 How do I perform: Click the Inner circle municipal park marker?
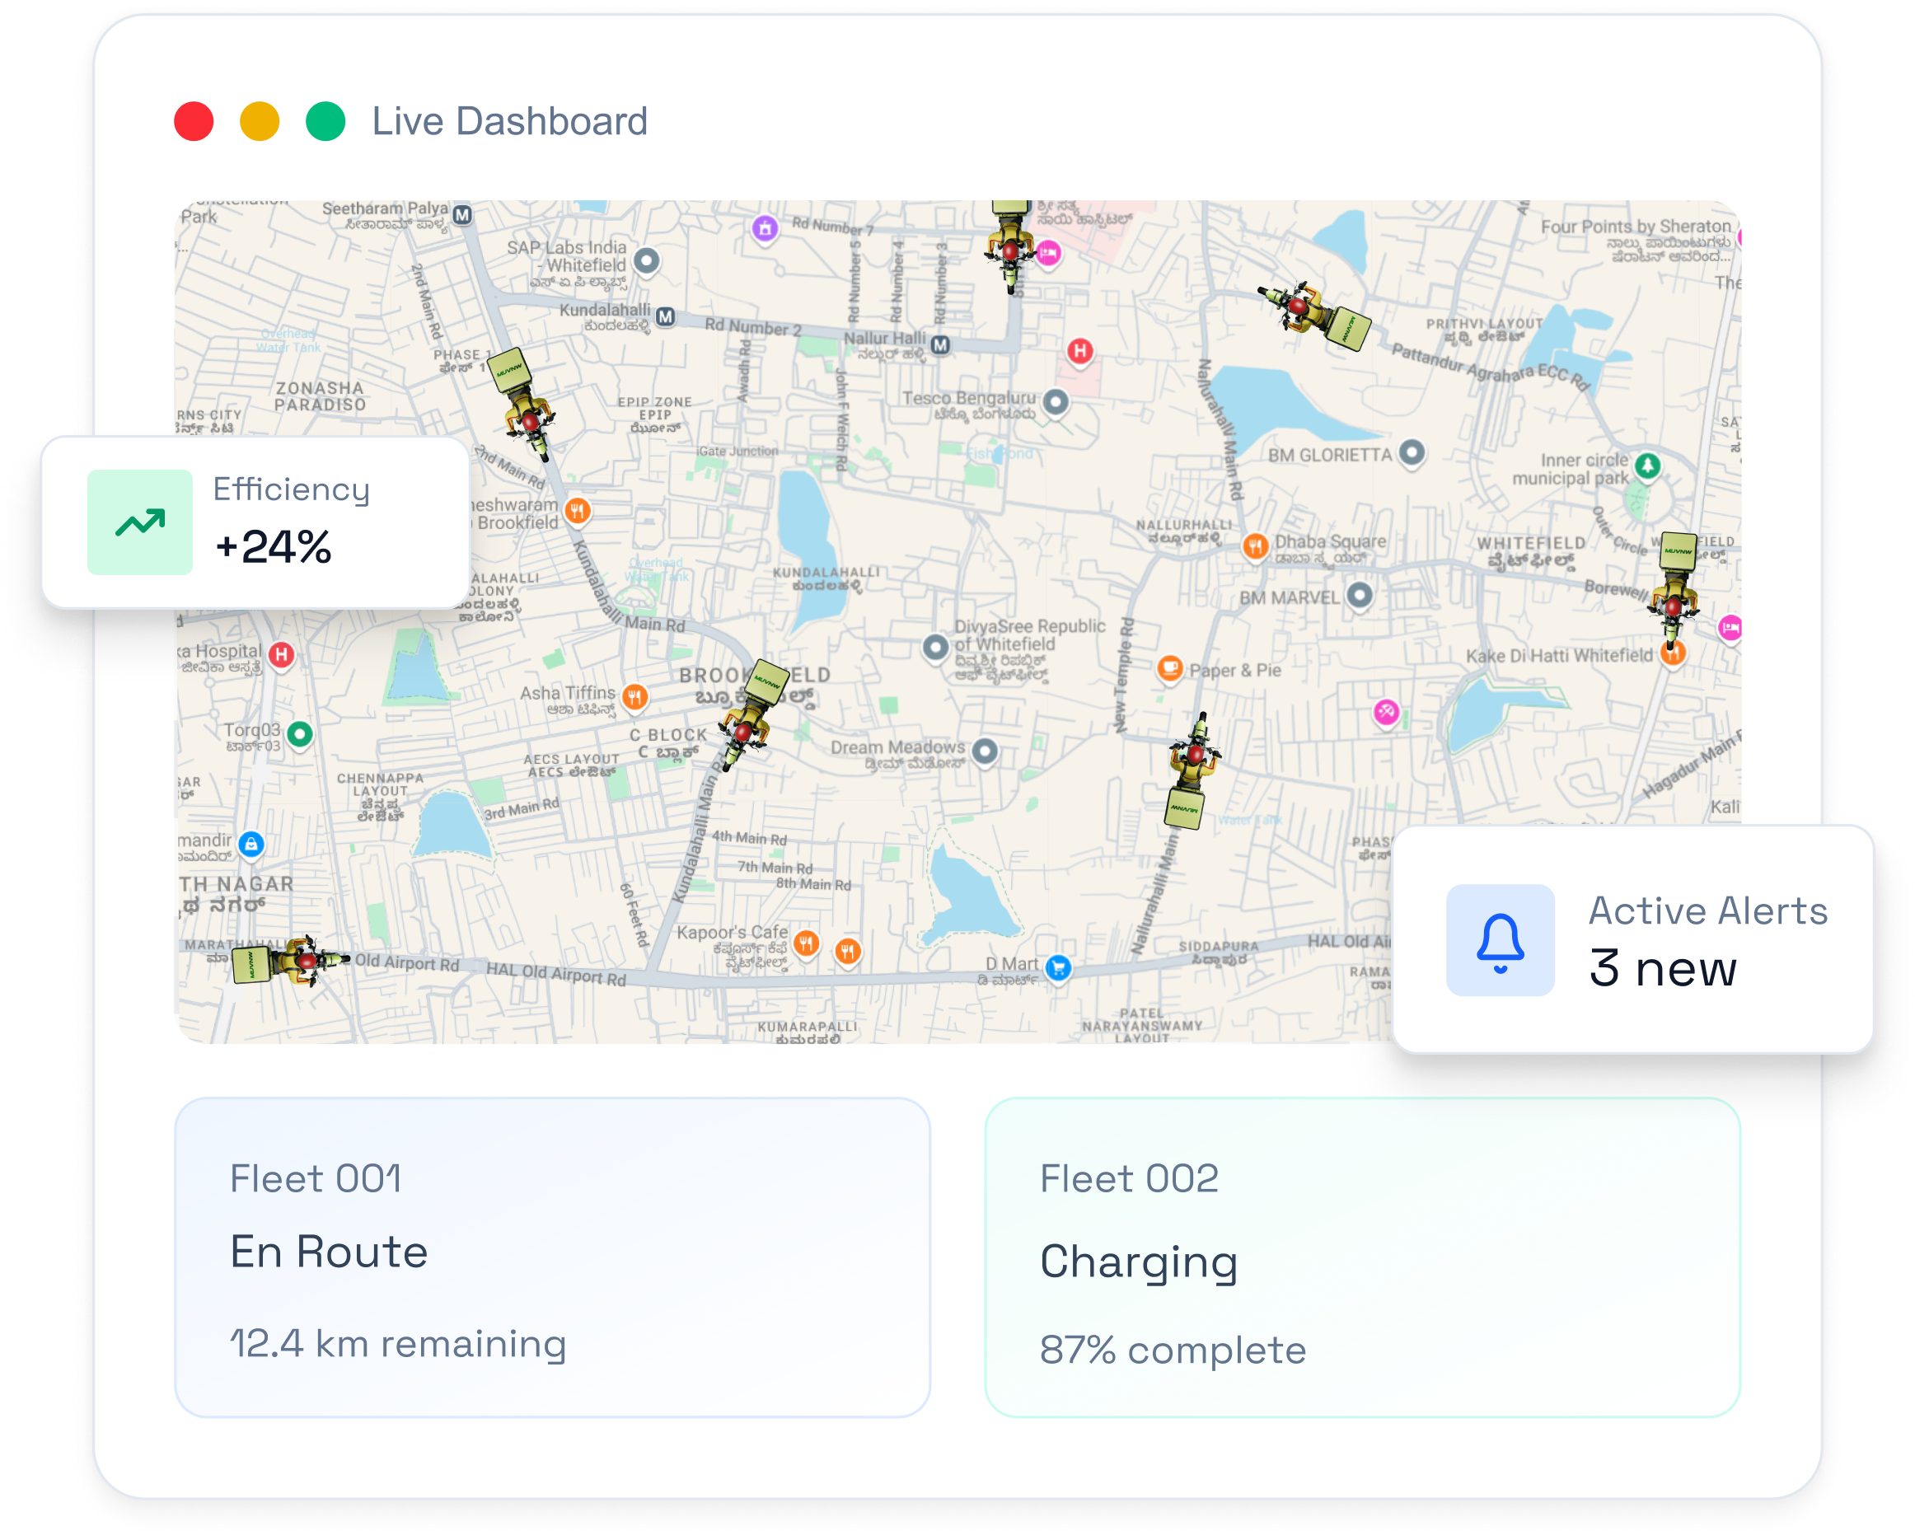point(1648,466)
